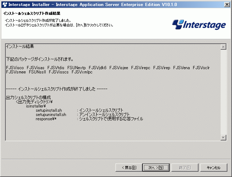
Task: Go back with the < 戻る(B) button
Action: pyautogui.click(x=129, y=167)
